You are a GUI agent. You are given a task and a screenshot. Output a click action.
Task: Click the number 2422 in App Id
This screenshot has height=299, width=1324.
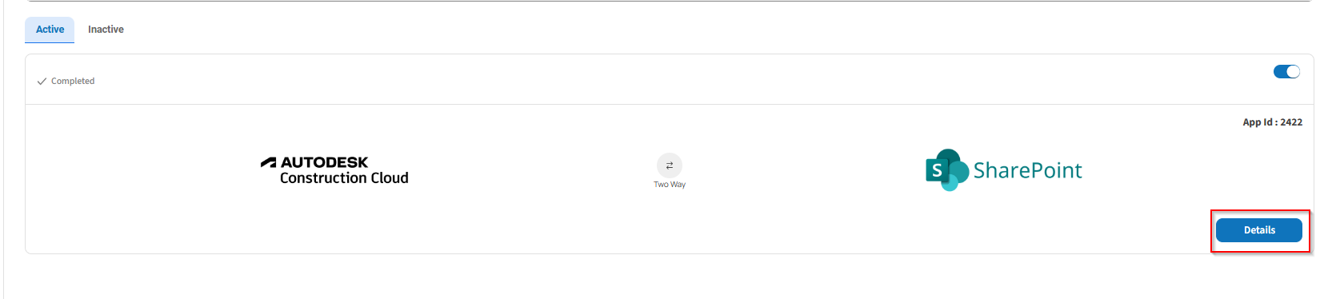pyautogui.click(x=1291, y=122)
